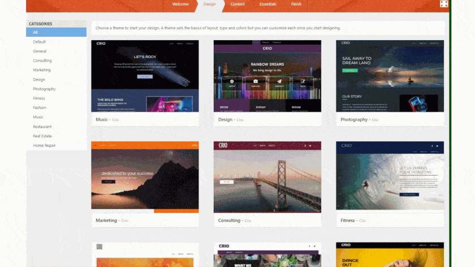Screen dimensions: 475x267
Task: Click the 'Photography - Crio' theme title
Action: point(359,120)
